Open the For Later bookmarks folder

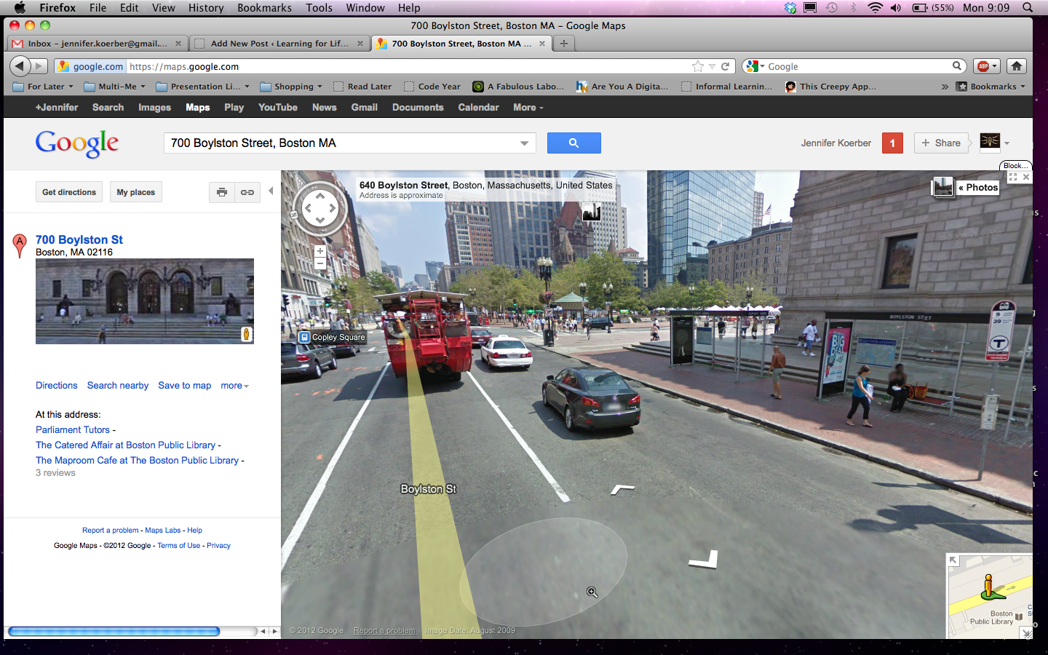coord(44,86)
